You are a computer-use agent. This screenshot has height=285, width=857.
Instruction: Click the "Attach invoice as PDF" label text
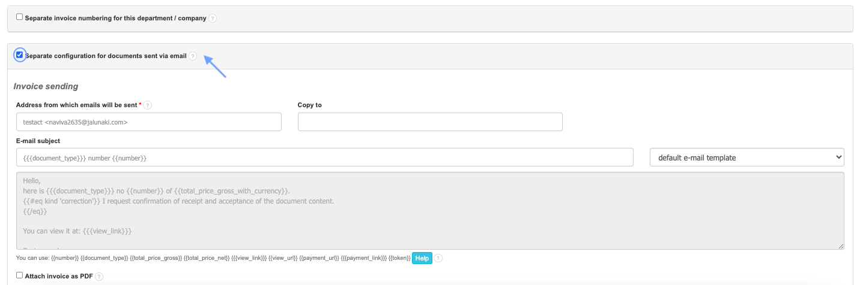[59, 277]
